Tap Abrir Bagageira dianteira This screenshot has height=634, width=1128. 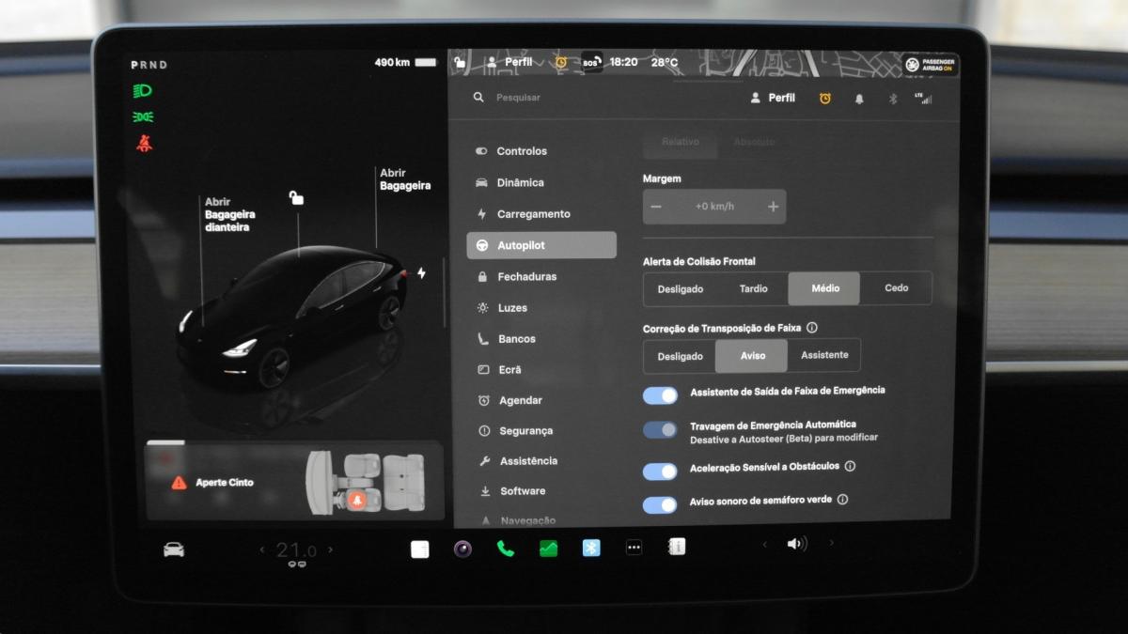tap(229, 214)
